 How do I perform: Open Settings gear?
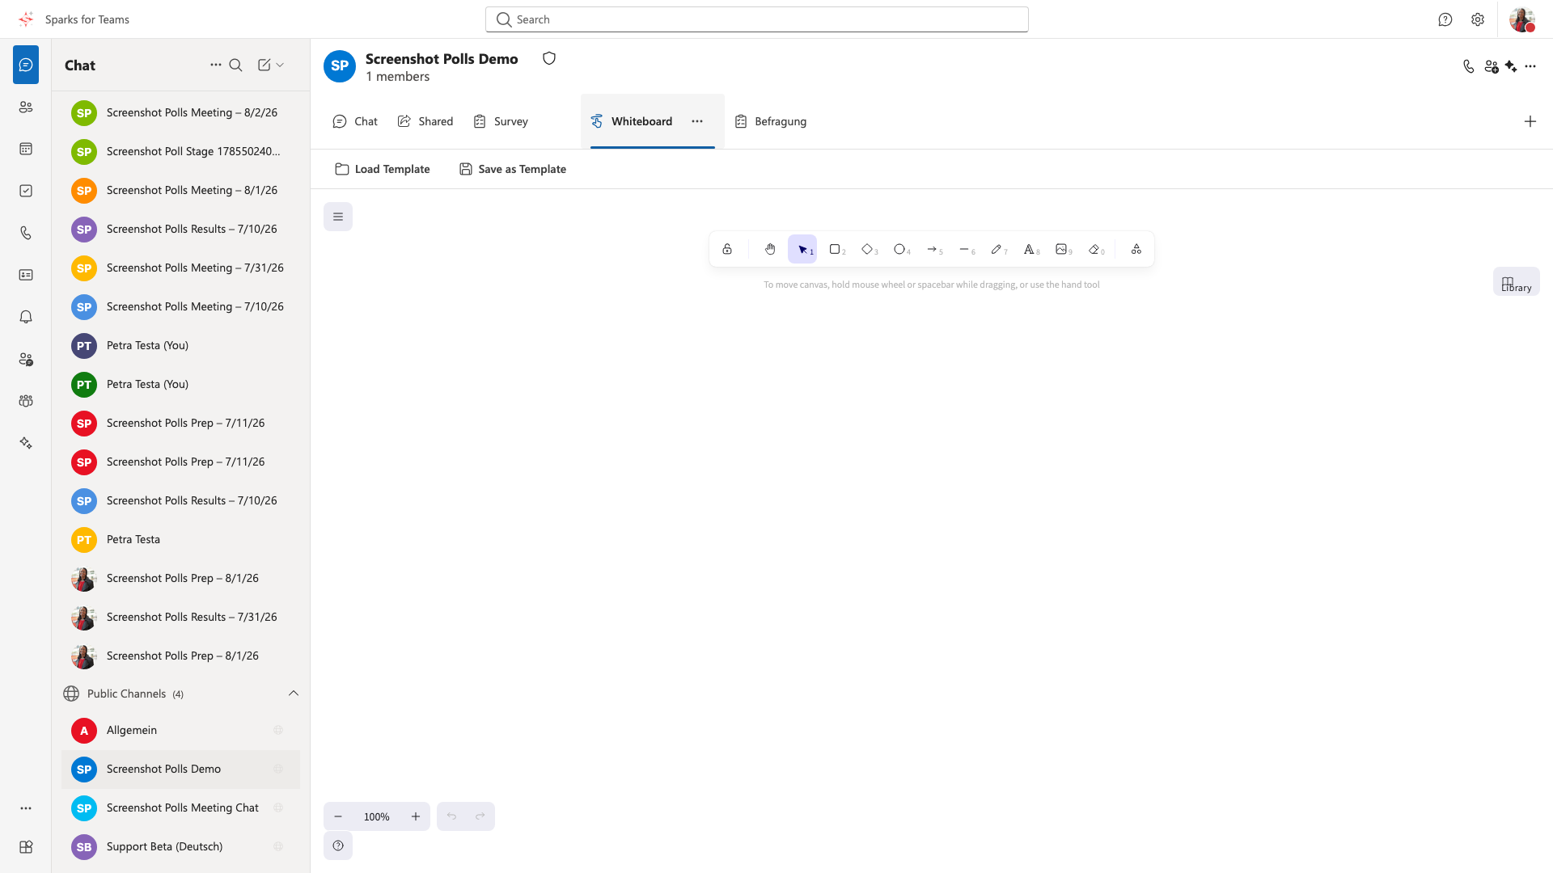point(1478,19)
